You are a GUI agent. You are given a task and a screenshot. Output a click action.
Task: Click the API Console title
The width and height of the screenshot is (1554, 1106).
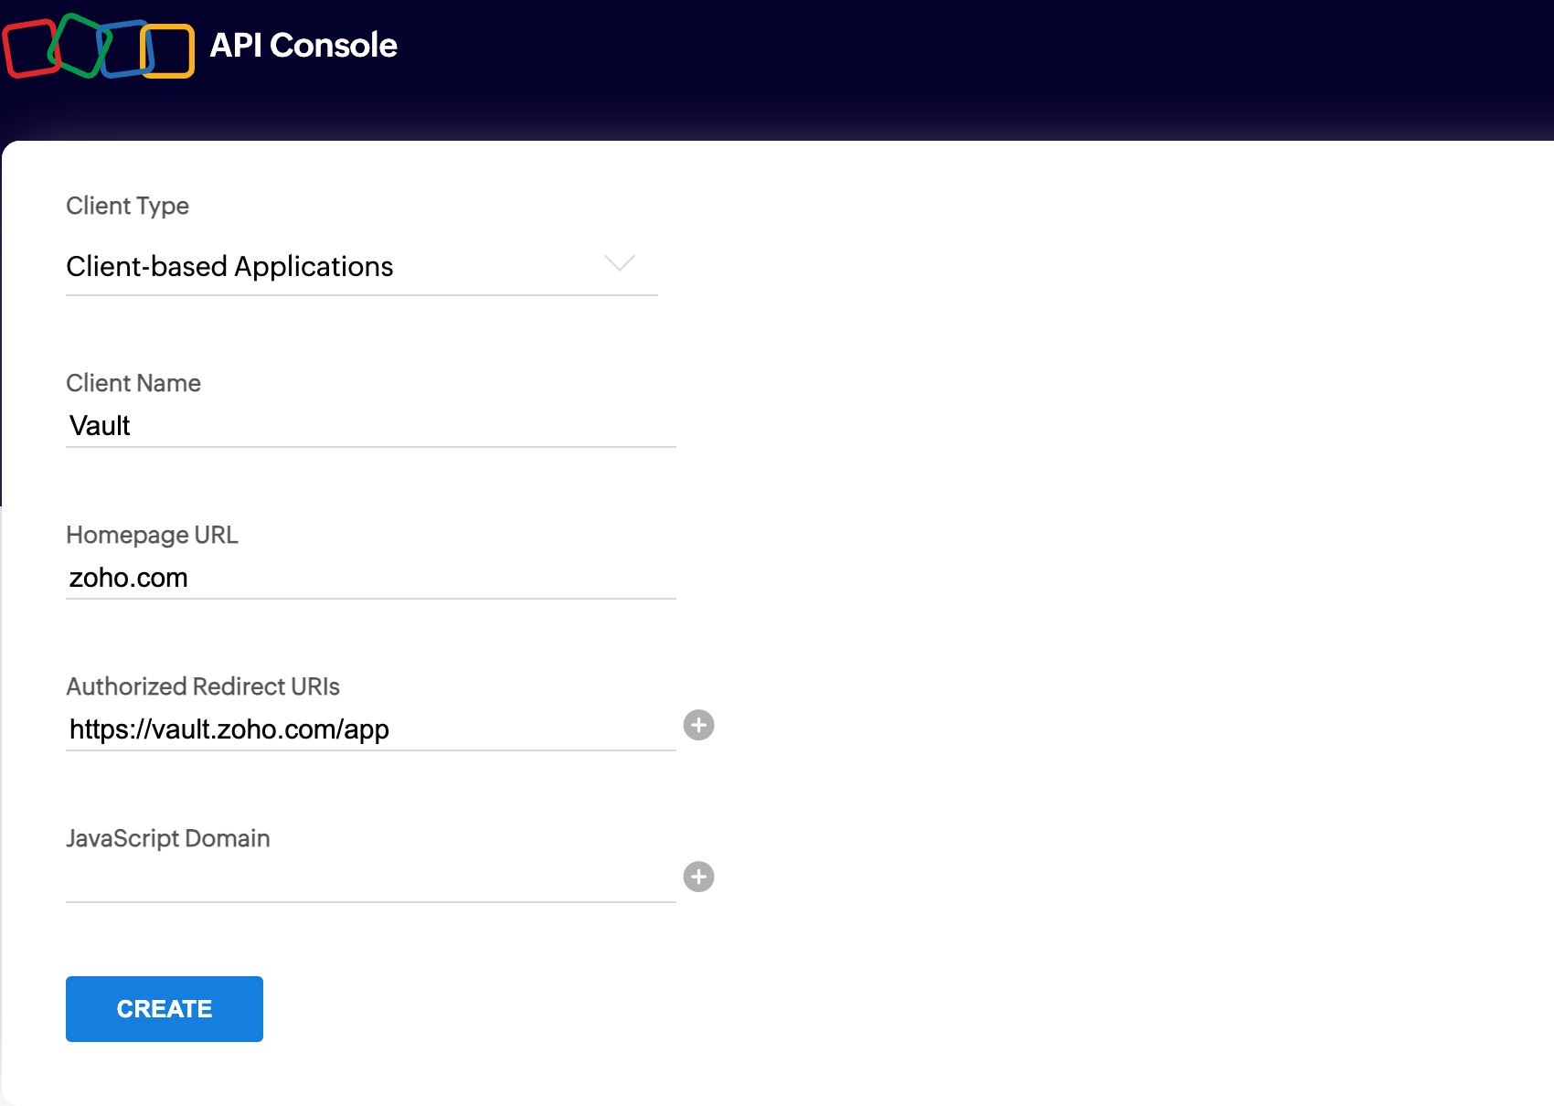(303, 46)
